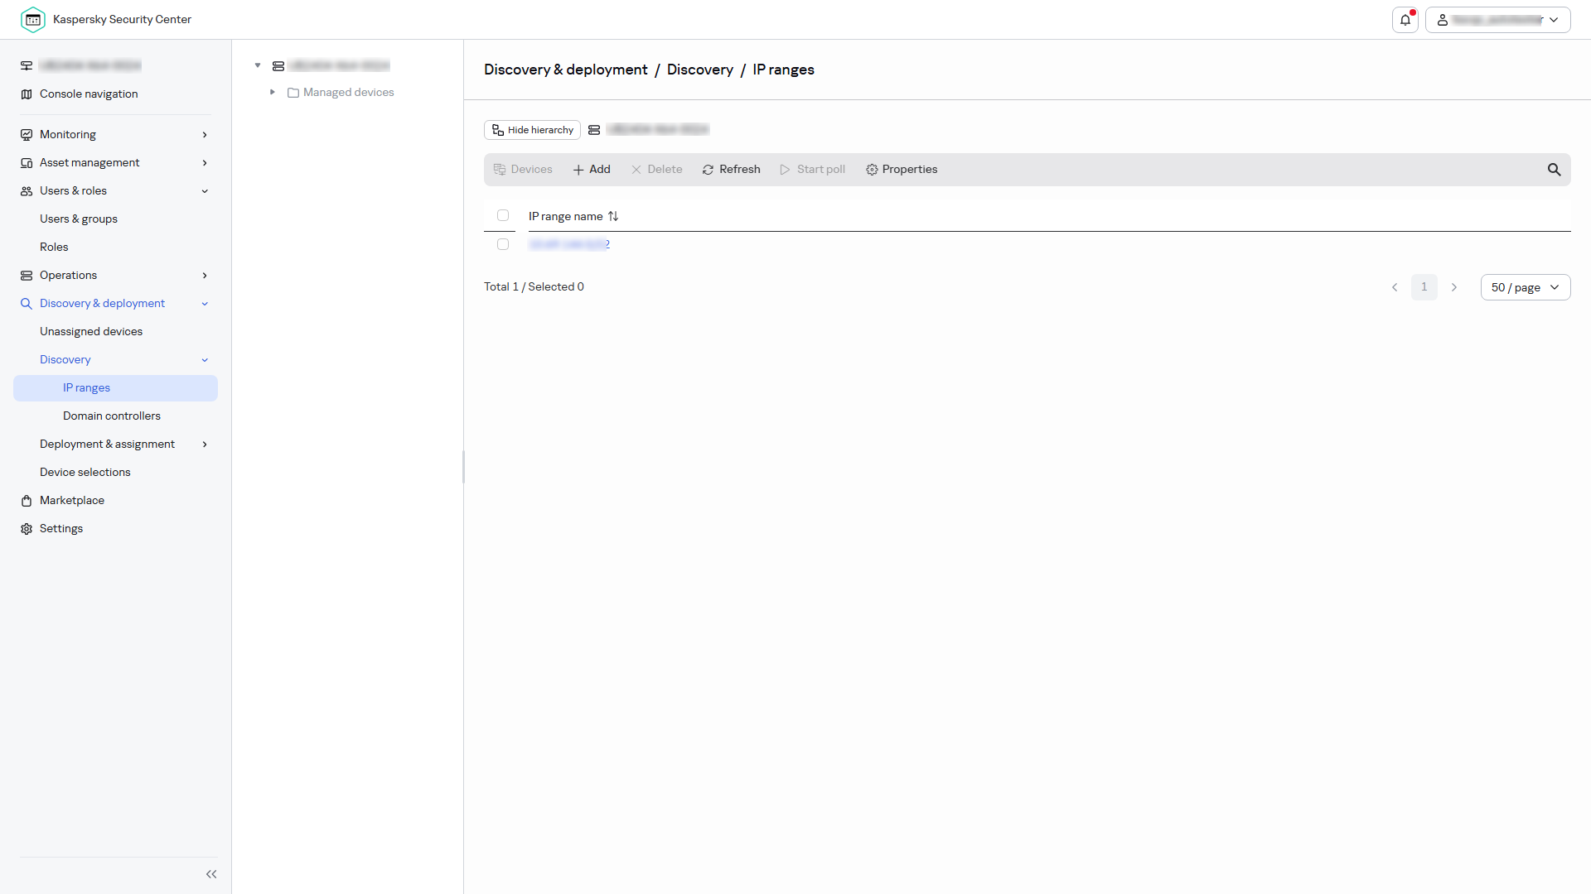1591x894 pixels.
Task: Open the user account dropdown
Action: 1497,20
